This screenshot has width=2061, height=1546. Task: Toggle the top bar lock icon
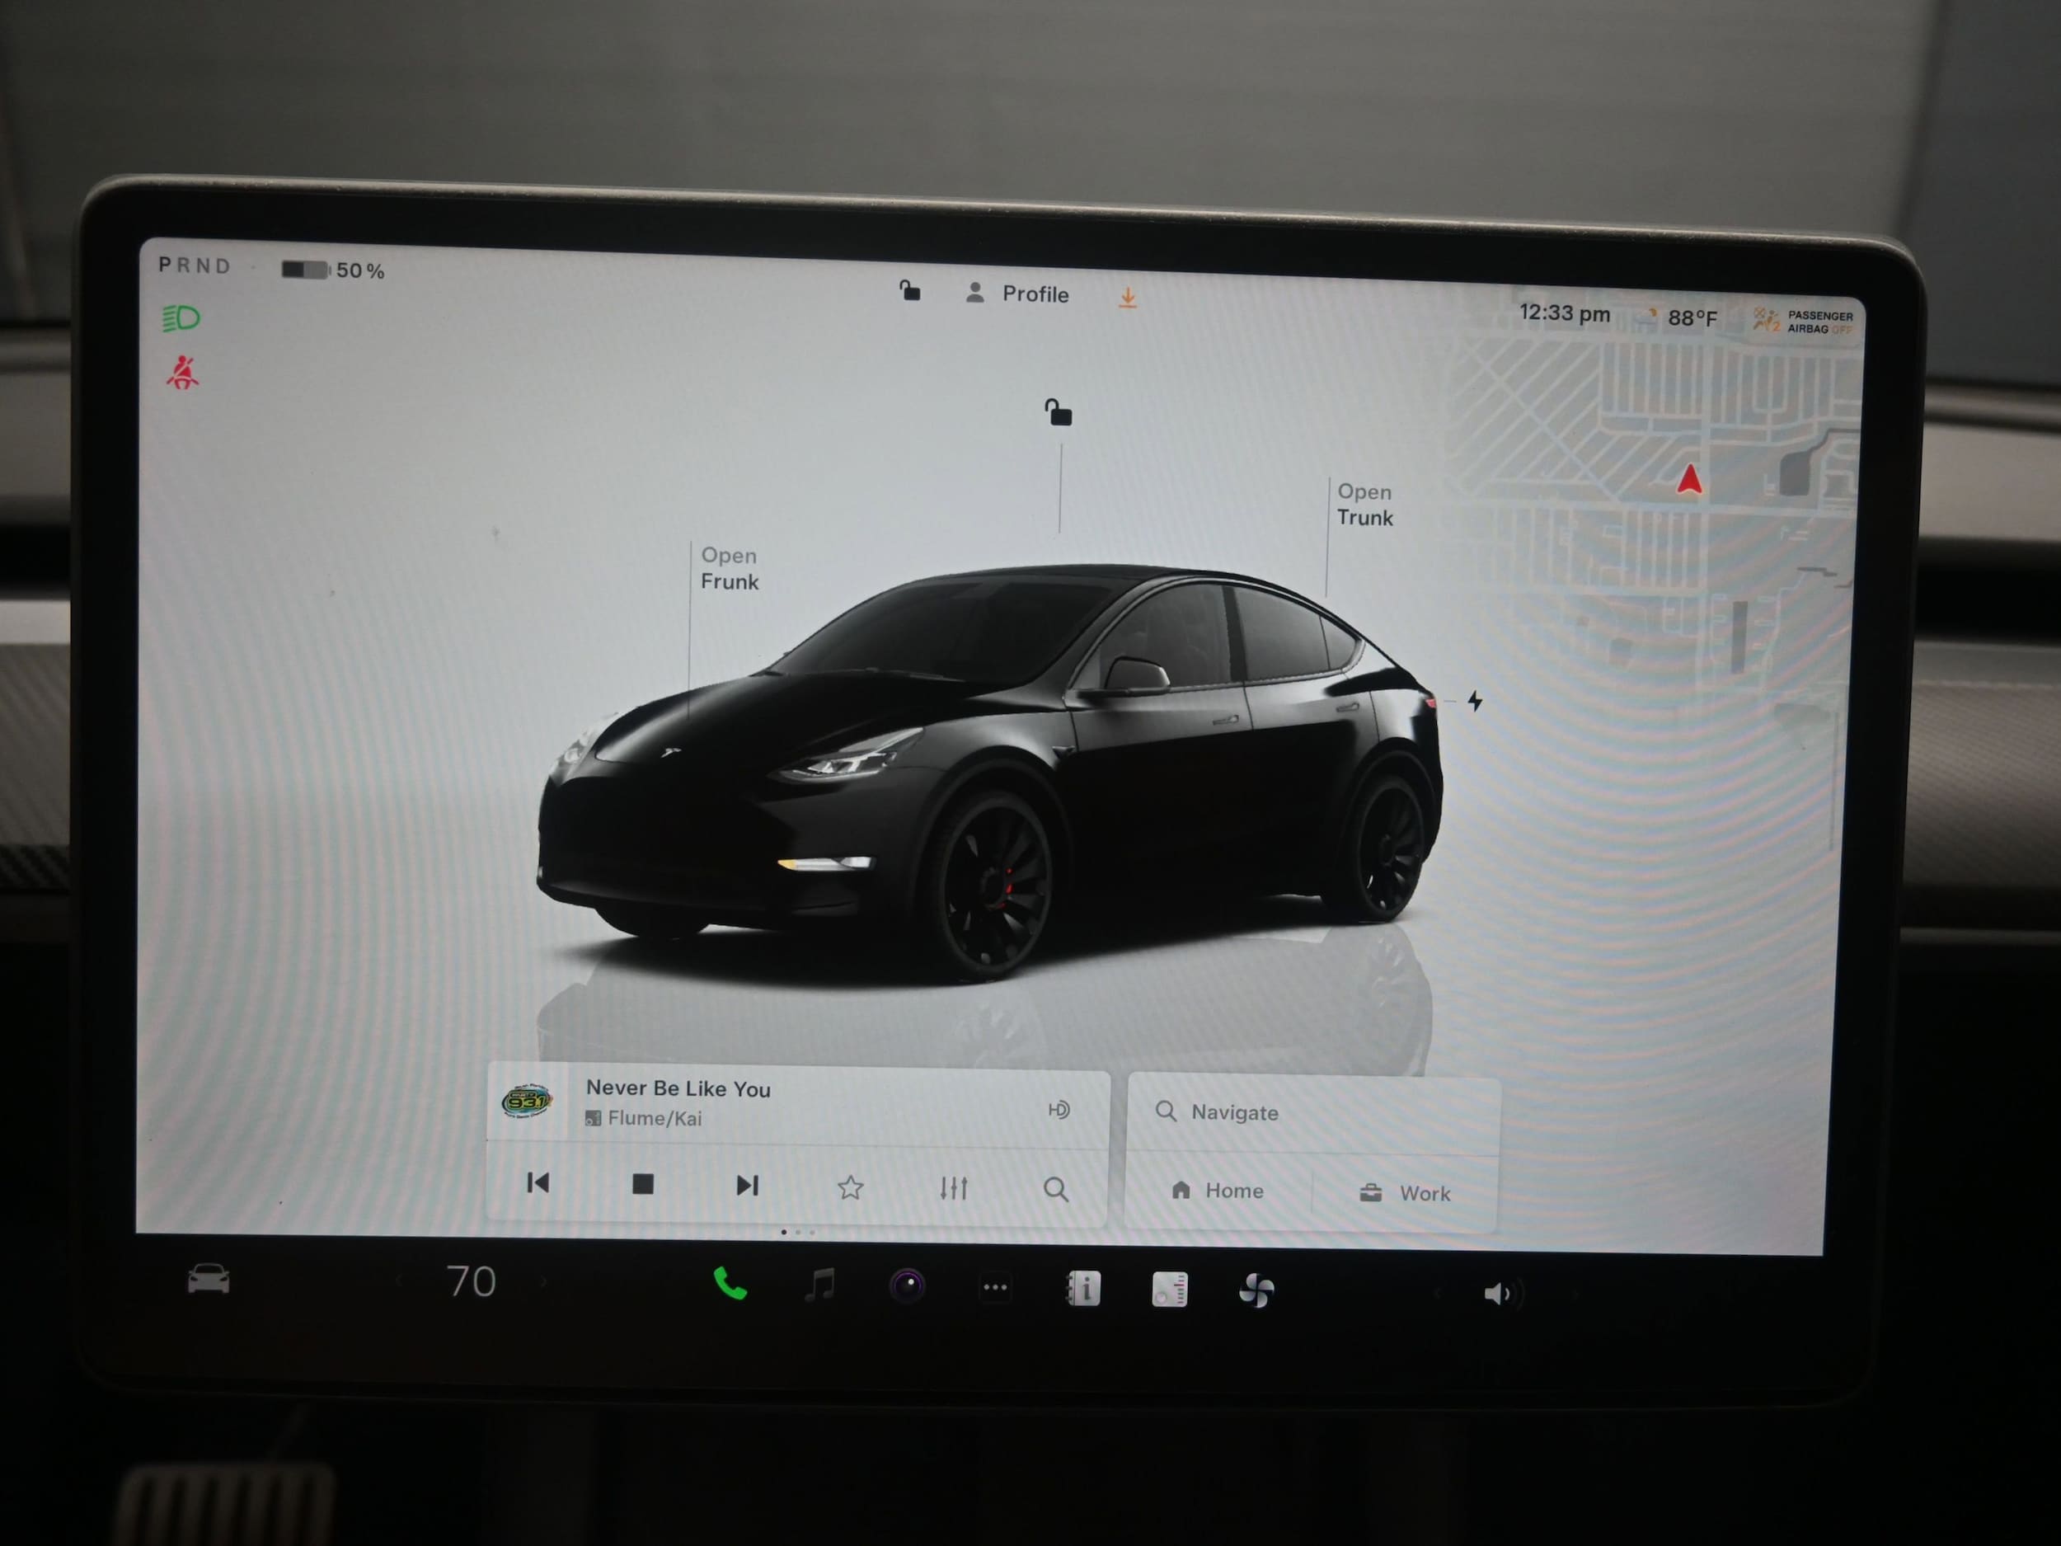909,291
